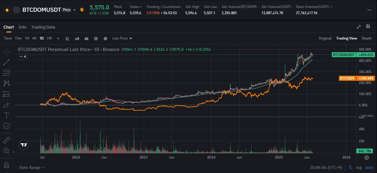Click the Mark price value 5,574.8

pos(120,13)
